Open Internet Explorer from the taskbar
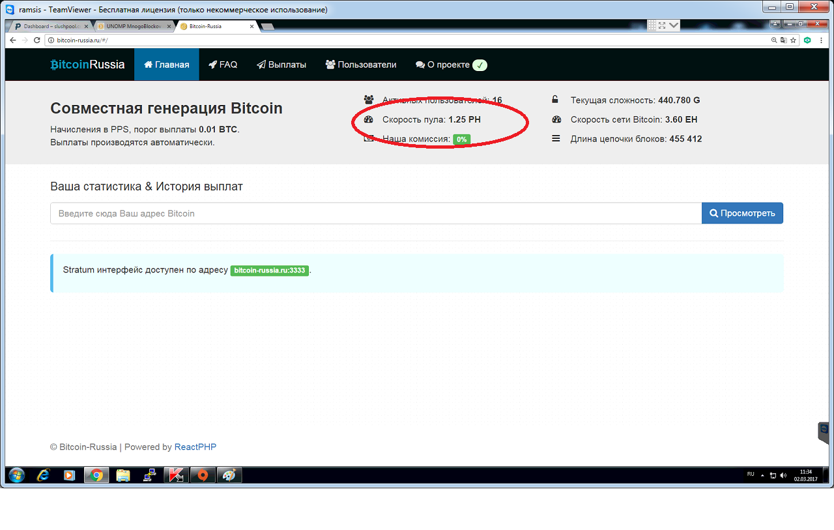Image resolution: width=834 pixels, height=530 pixels. coord(44,475)
